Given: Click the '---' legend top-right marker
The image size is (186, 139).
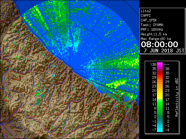Looking at the screenshot, I should 166,65.
